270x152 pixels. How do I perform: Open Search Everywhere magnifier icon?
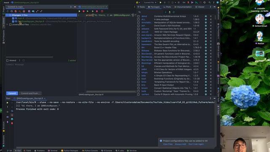coord(209,3)
